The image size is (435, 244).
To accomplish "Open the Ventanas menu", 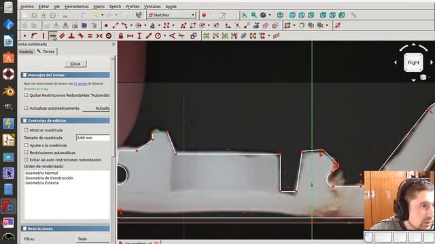I will tap(152, 6).
